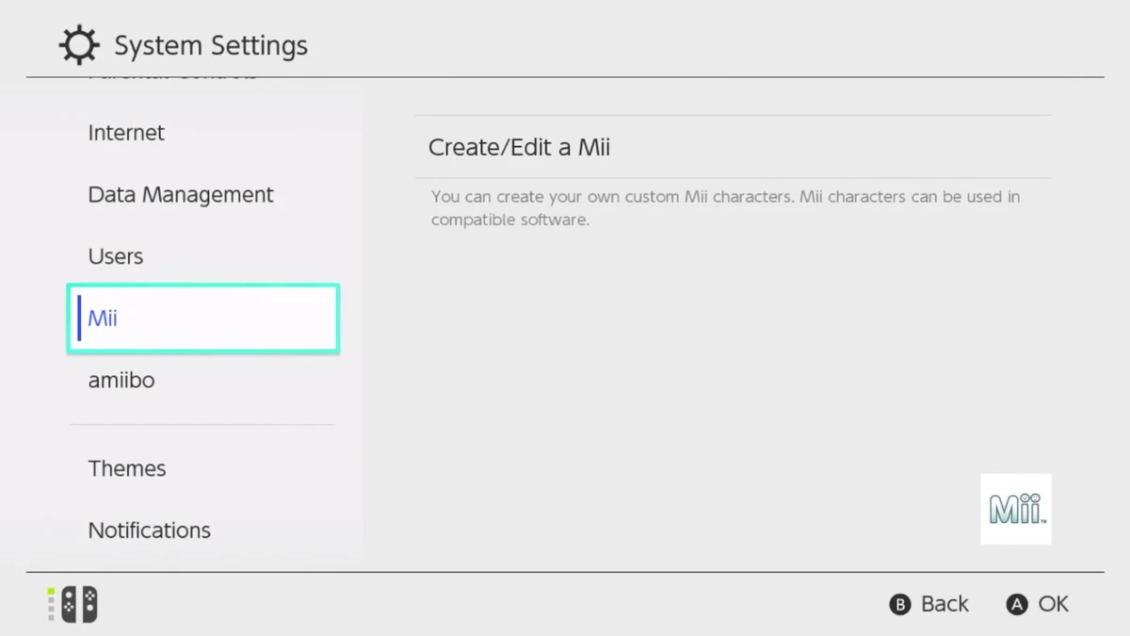Viewport: 1130px width, 636px height.
Task: Click the System Settings gear icon
Action: (79, 43)
